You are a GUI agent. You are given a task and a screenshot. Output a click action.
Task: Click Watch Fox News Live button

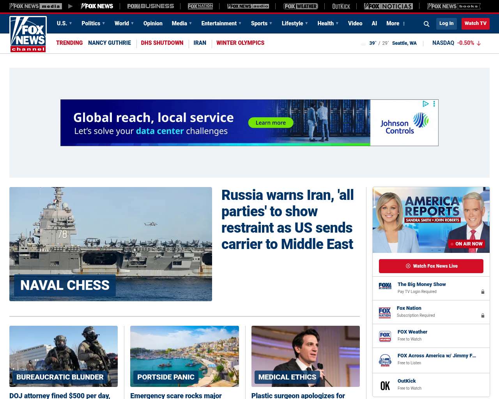[x=431, y=266]
